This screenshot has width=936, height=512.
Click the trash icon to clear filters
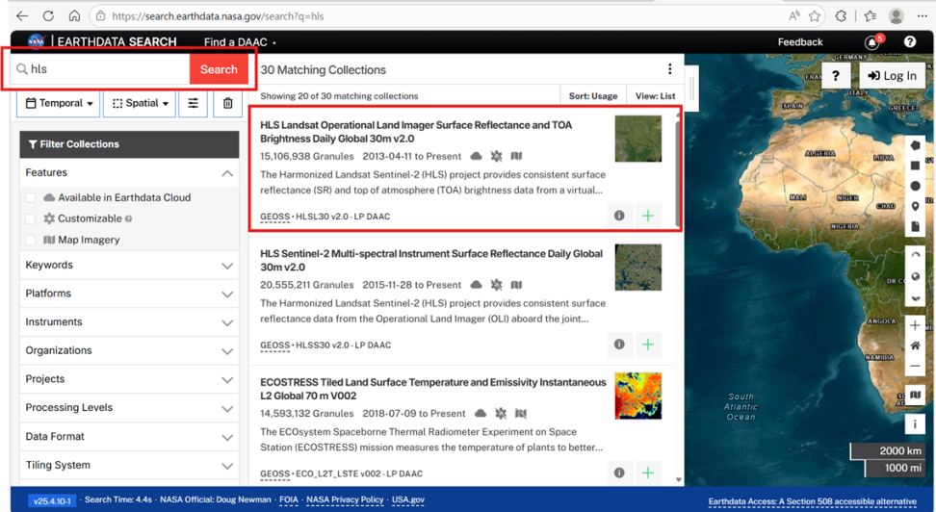pos(227,103)
